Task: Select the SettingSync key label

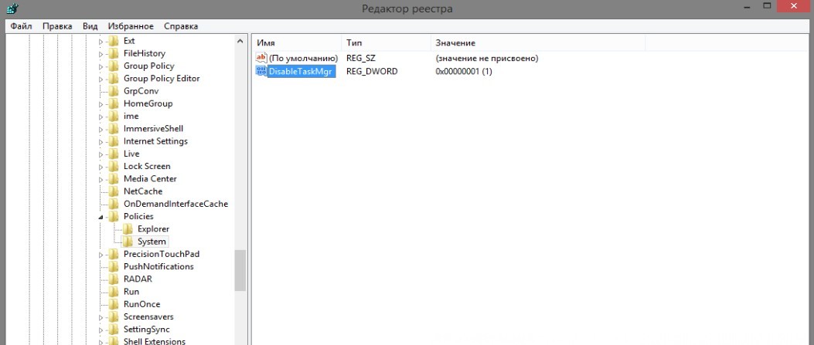Action: point(146,330)
